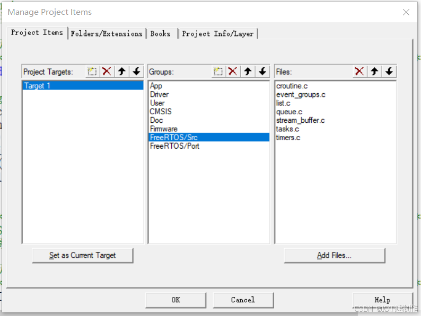Open the Project Info/Layer tab
The height and width of the screenshot is (316, 421).
218,34
